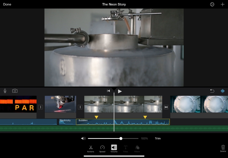
Task: Select the Electricity audio clip
Action: pyautogui.click(x=67, y=122)
